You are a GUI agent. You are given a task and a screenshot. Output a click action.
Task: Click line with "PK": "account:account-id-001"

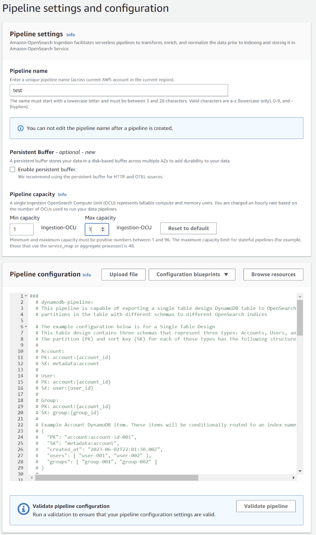[86, 437]
